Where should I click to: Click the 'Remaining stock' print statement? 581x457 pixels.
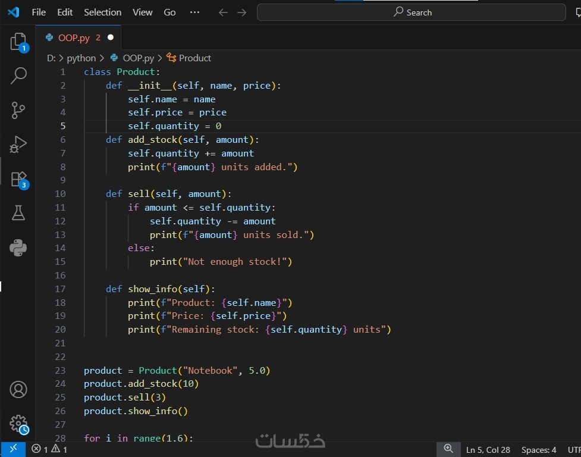[x=259, y=330]
